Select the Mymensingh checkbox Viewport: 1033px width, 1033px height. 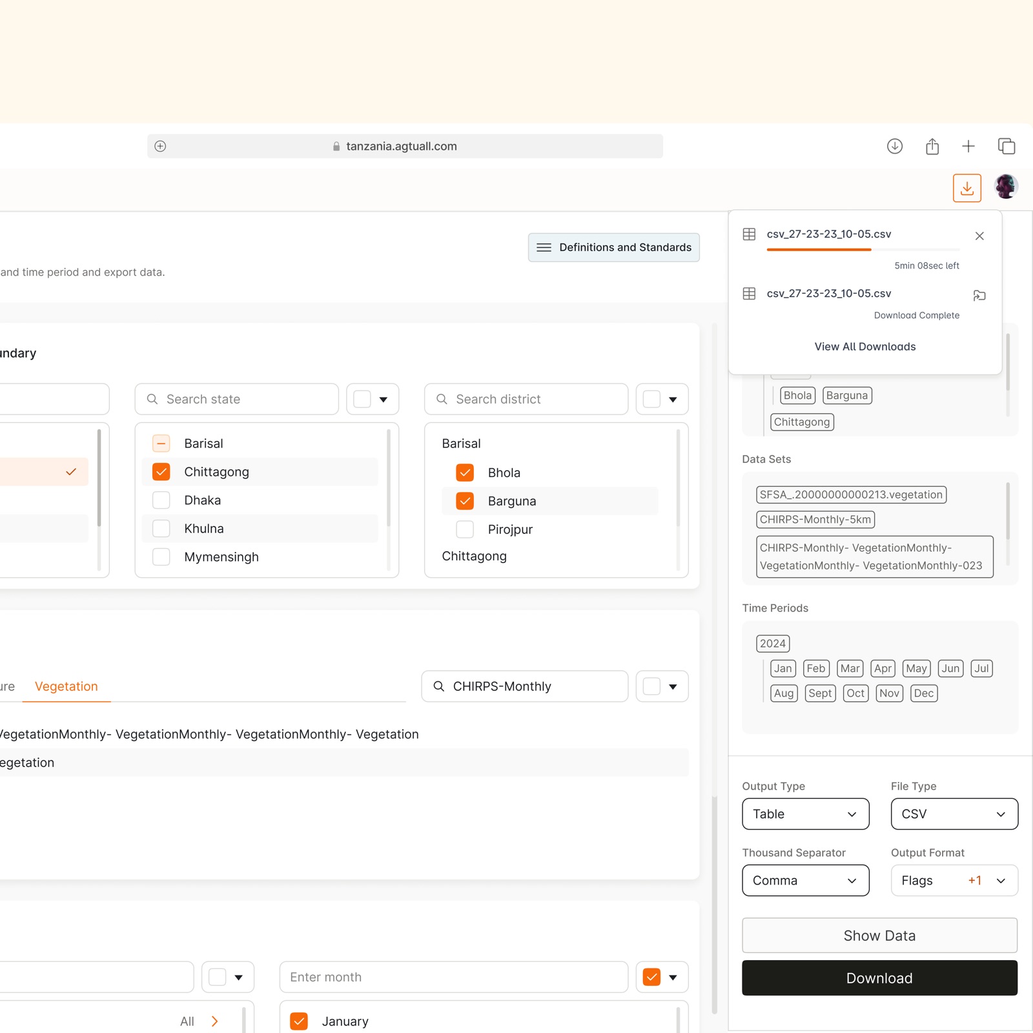(161, 557)
